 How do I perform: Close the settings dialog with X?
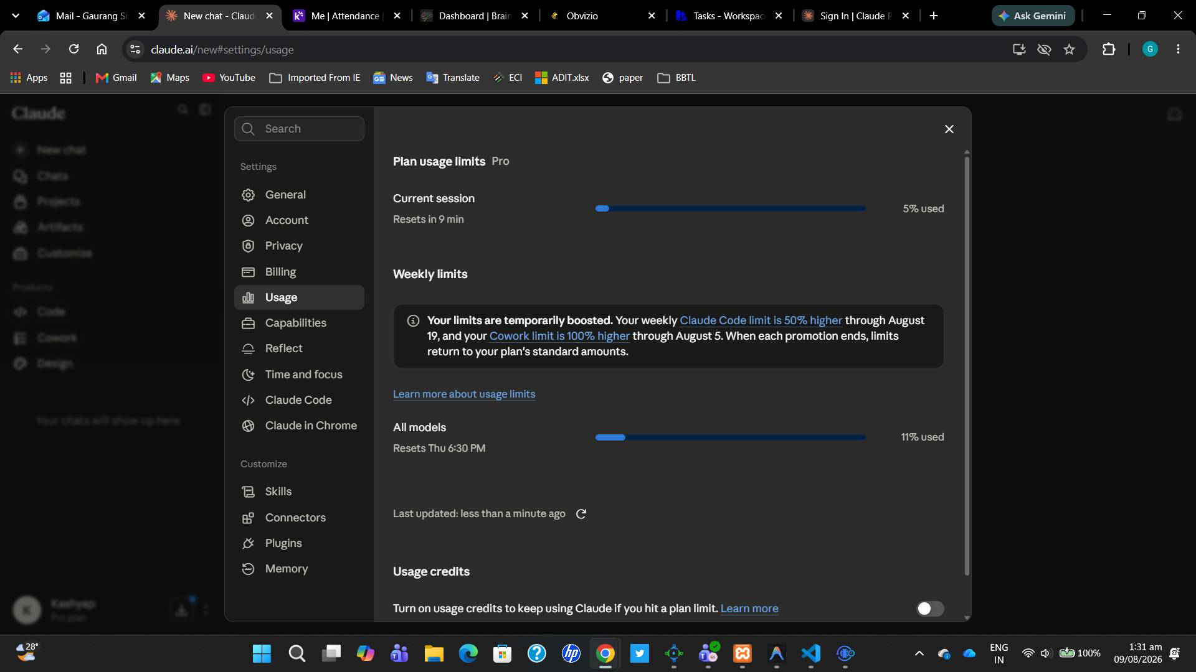point(949,129)
